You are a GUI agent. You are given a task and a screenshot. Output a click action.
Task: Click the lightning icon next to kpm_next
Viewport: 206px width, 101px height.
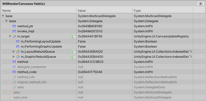pyautogui.click(x=11, y=97)
